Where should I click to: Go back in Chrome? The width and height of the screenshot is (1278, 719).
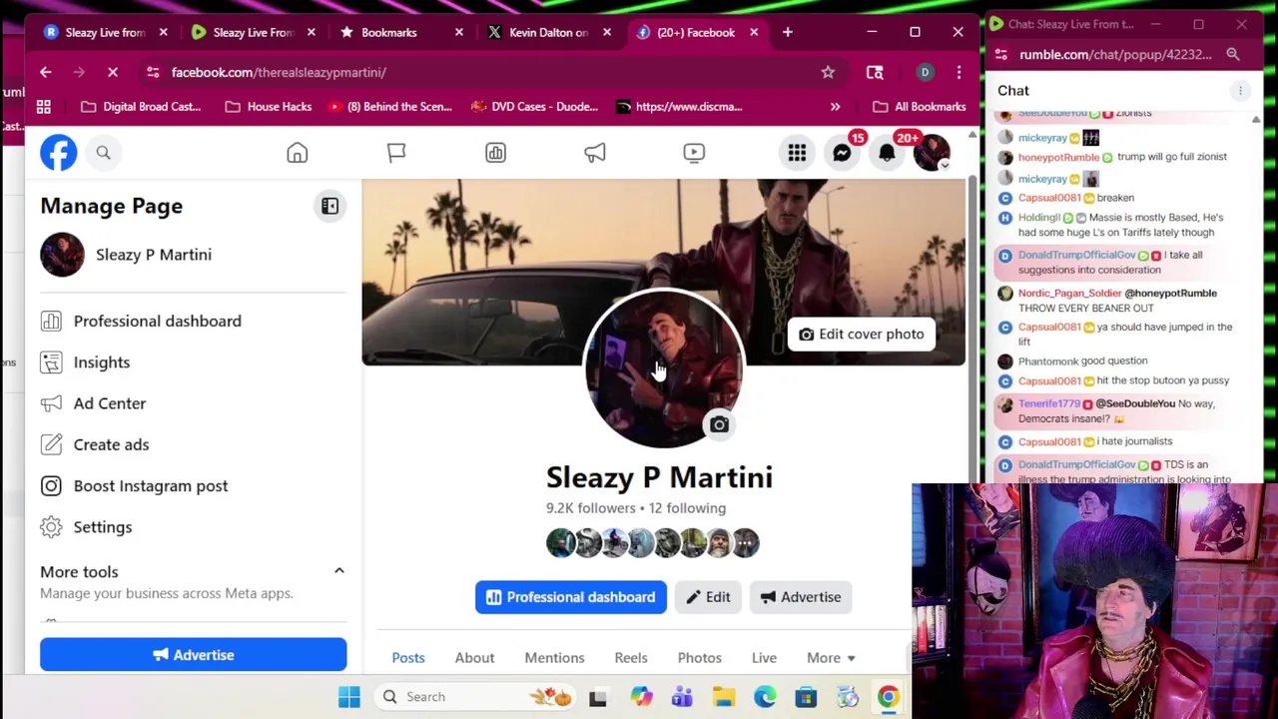pyautogui.click(x=45, y=72)
